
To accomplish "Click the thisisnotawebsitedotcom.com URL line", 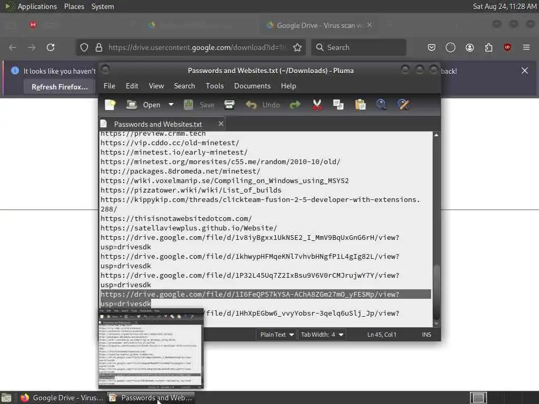I will 176,218.
